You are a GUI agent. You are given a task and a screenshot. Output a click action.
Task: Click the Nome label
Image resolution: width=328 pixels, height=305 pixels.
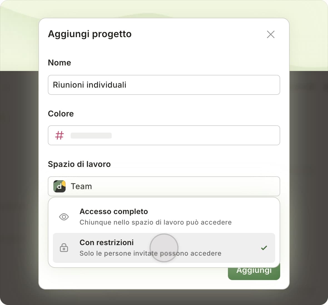coord(59,63)
